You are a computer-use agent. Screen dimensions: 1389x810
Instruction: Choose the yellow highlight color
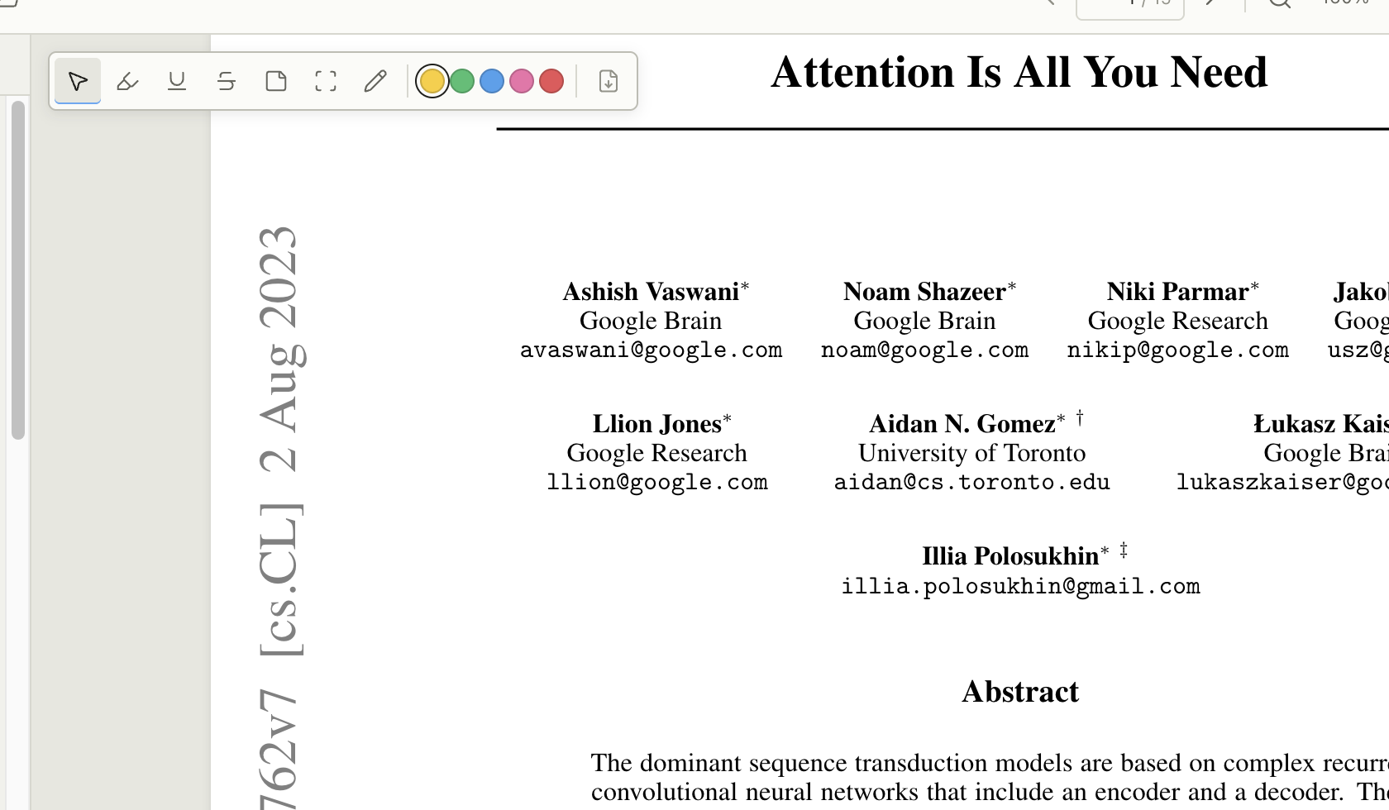(x=432, y=81)
